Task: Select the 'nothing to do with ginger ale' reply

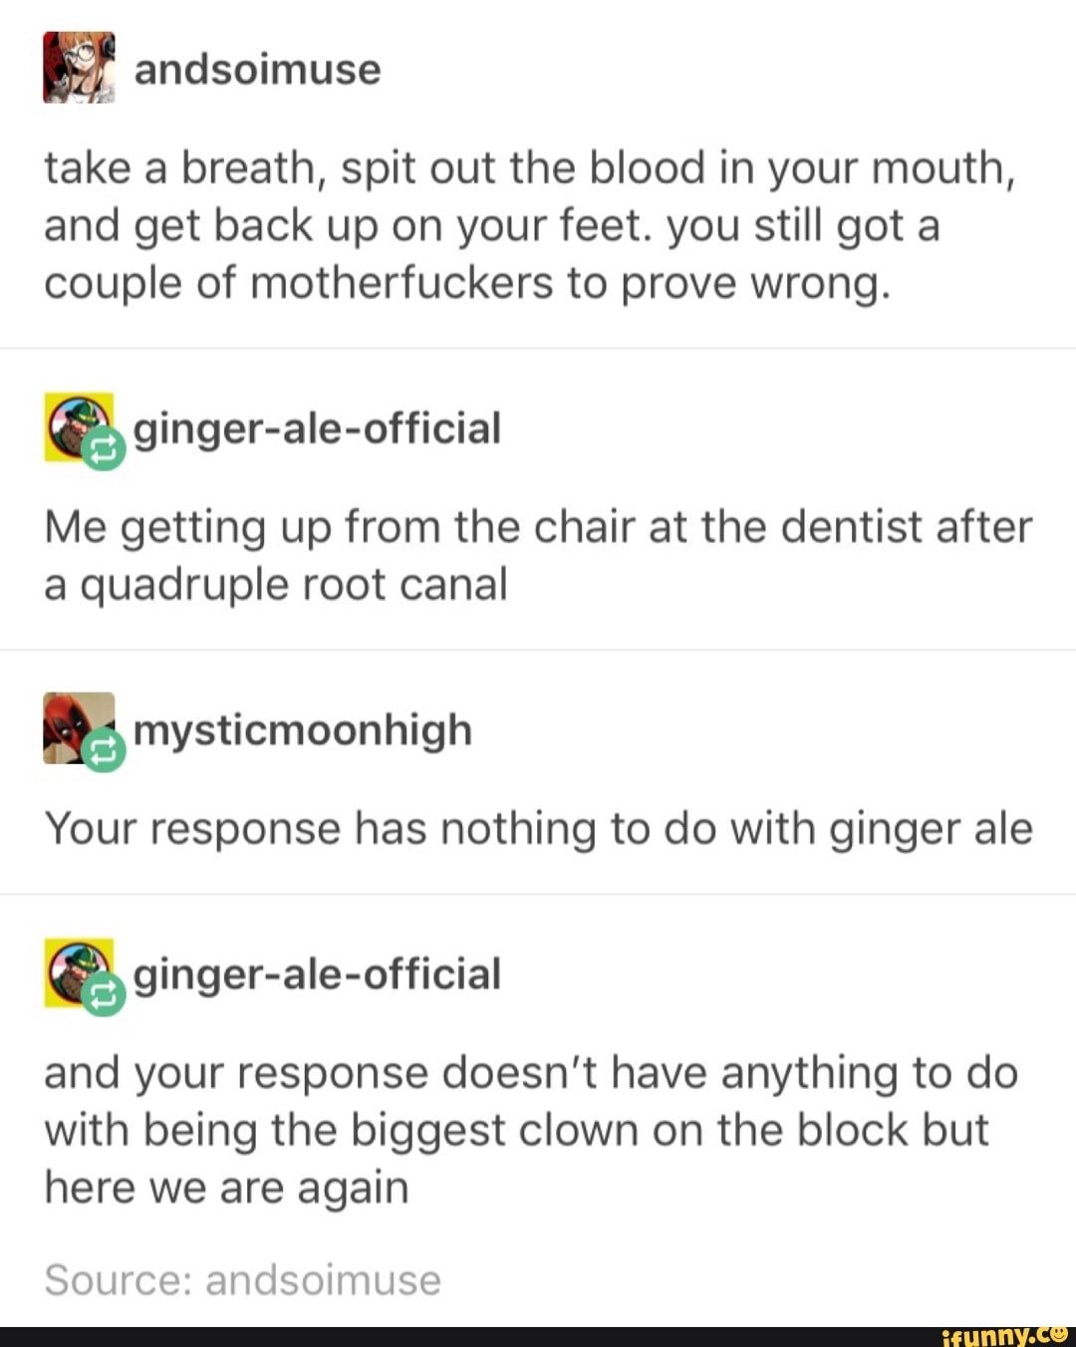Action: click(538, 829)
